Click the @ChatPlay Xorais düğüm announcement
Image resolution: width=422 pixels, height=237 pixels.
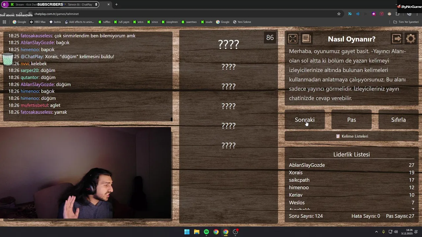(61, 57)
